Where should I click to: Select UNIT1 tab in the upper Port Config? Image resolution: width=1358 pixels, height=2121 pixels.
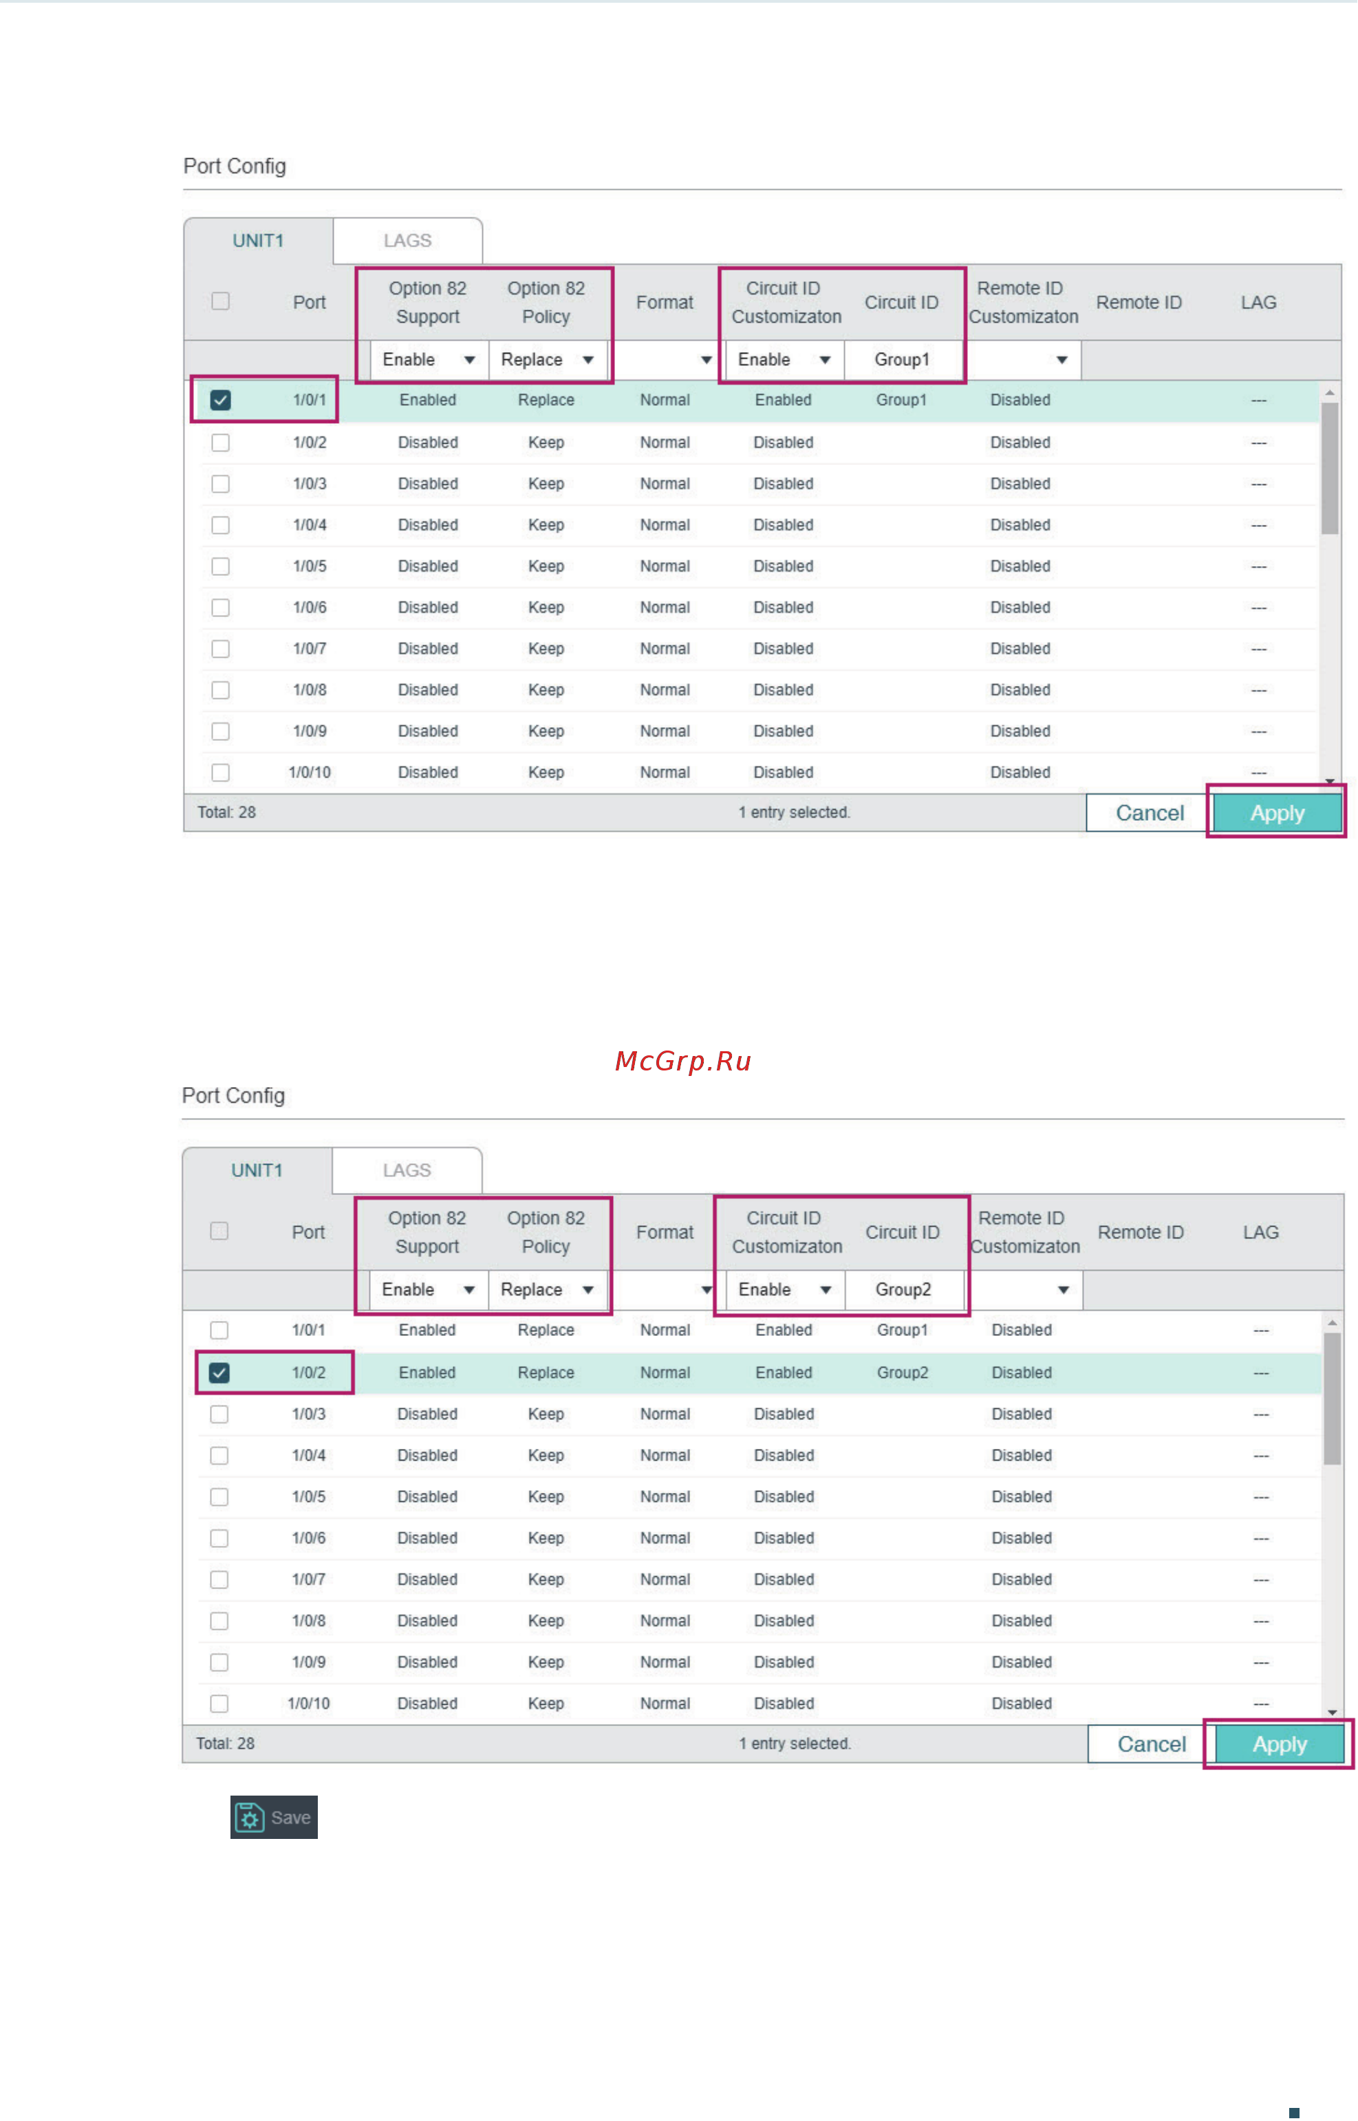(x=259, y=241)
